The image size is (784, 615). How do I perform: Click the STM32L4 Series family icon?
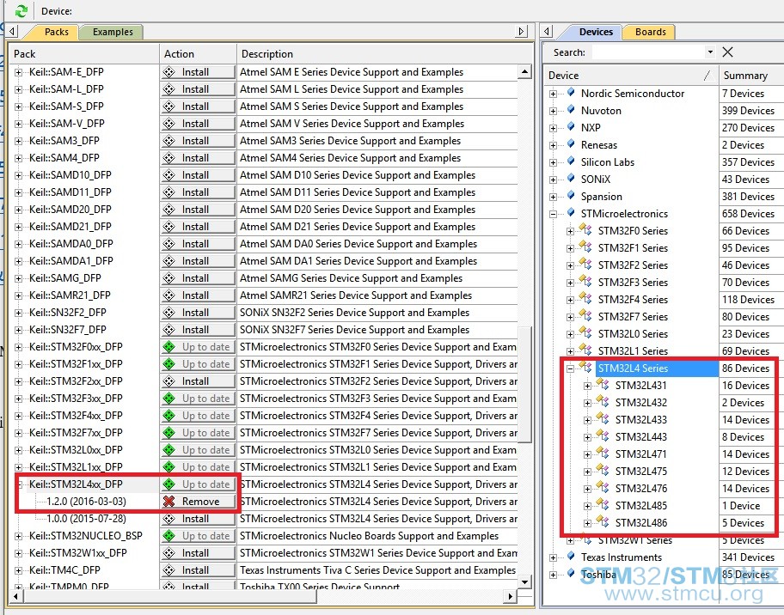[x=585, y=368]
